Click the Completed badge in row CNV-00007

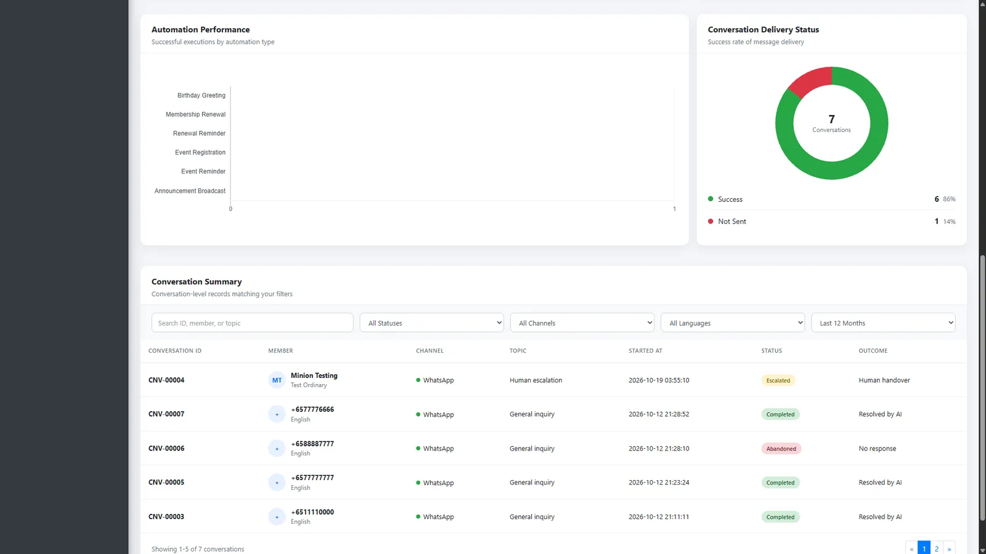(x=780, y=414)
